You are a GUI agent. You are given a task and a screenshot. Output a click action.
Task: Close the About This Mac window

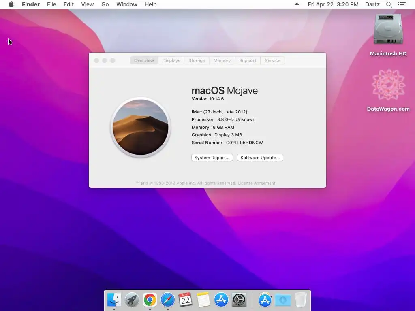96,60
